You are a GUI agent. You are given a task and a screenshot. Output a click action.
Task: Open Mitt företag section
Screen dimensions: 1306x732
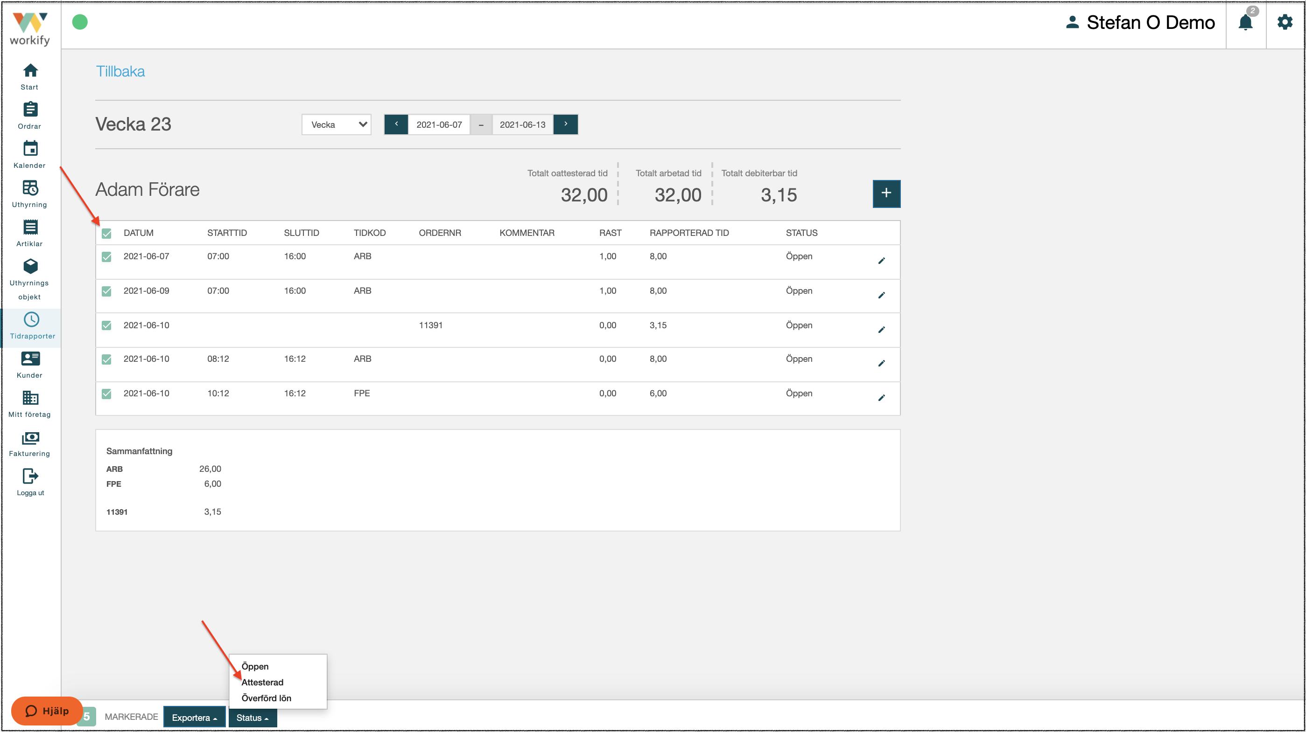tap(30, 403)
